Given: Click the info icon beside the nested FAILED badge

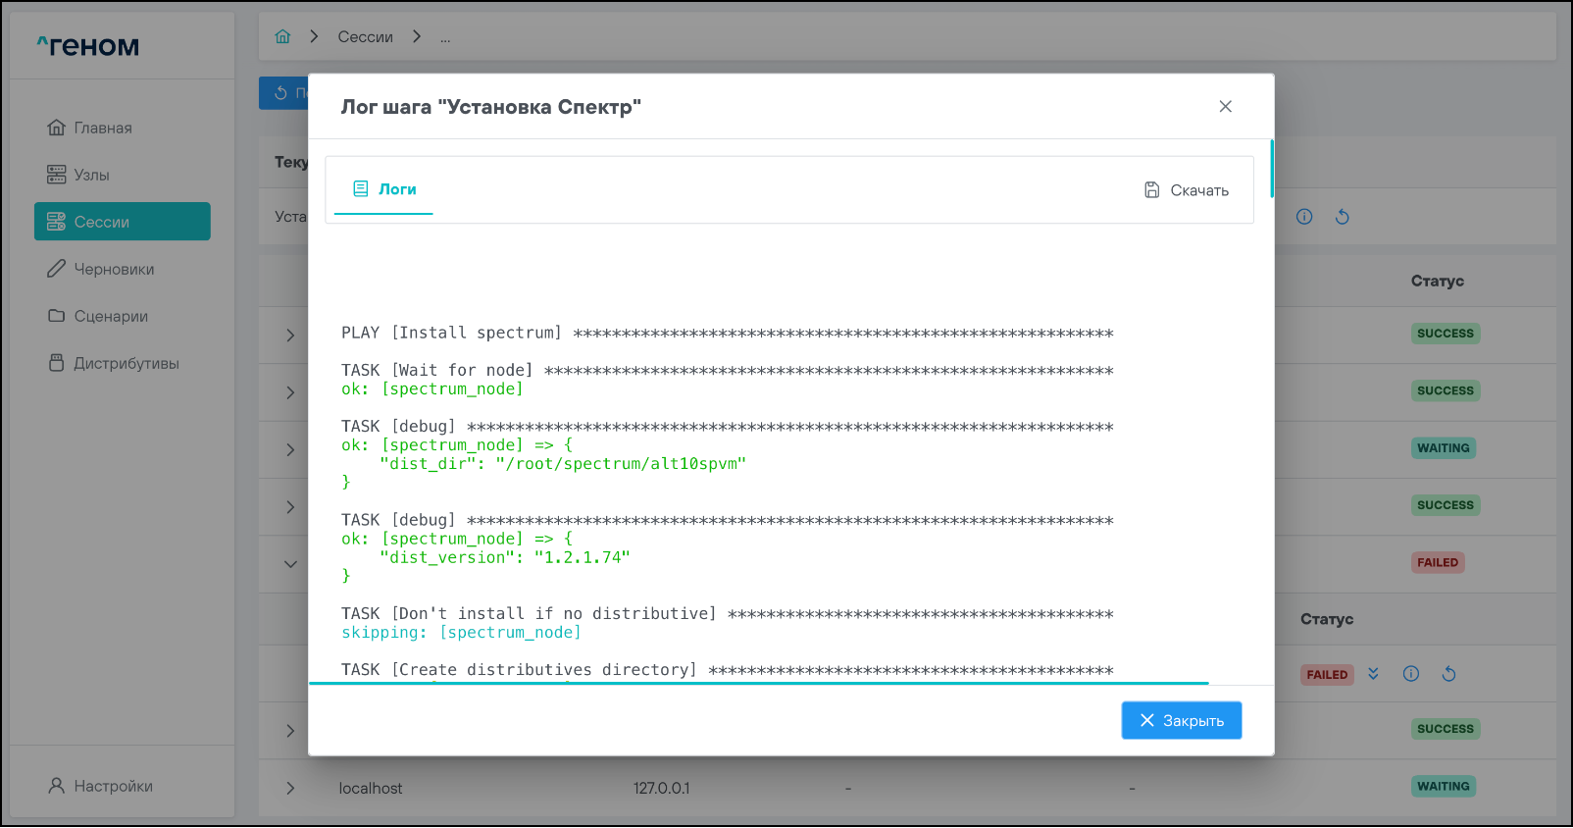Looking at the screenshot, I should 1411,674.
